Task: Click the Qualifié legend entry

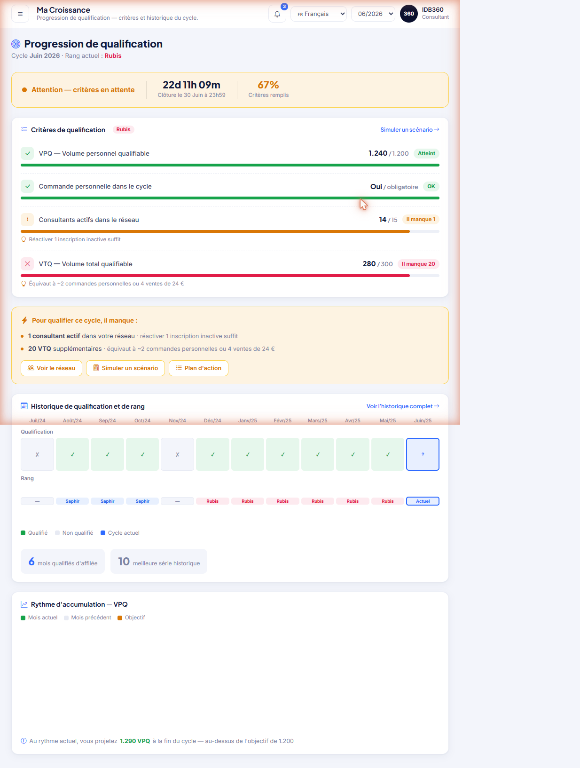Action: pos(34,533)
